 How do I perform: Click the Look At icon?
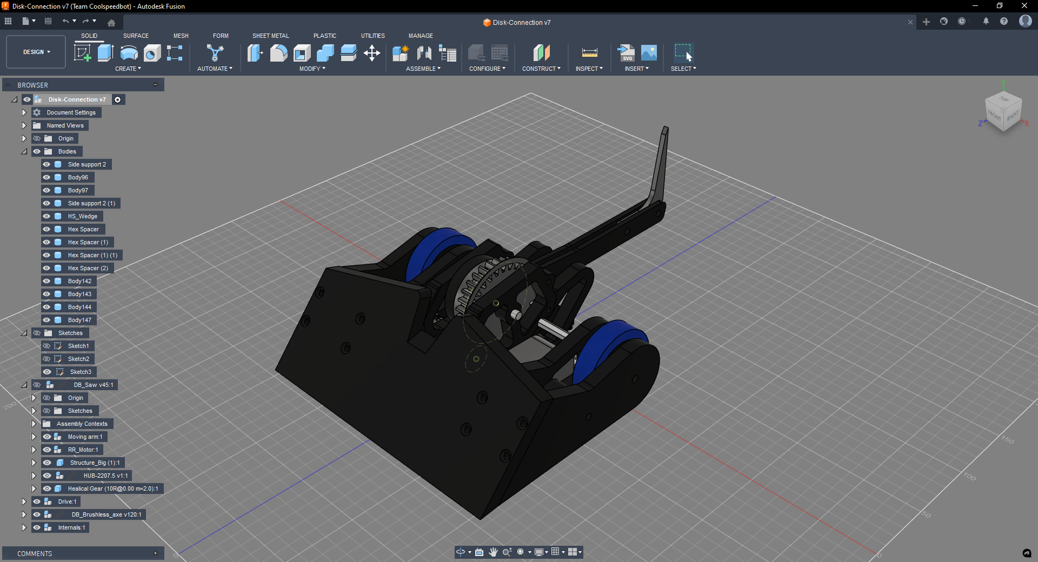(x=479, y=552)
